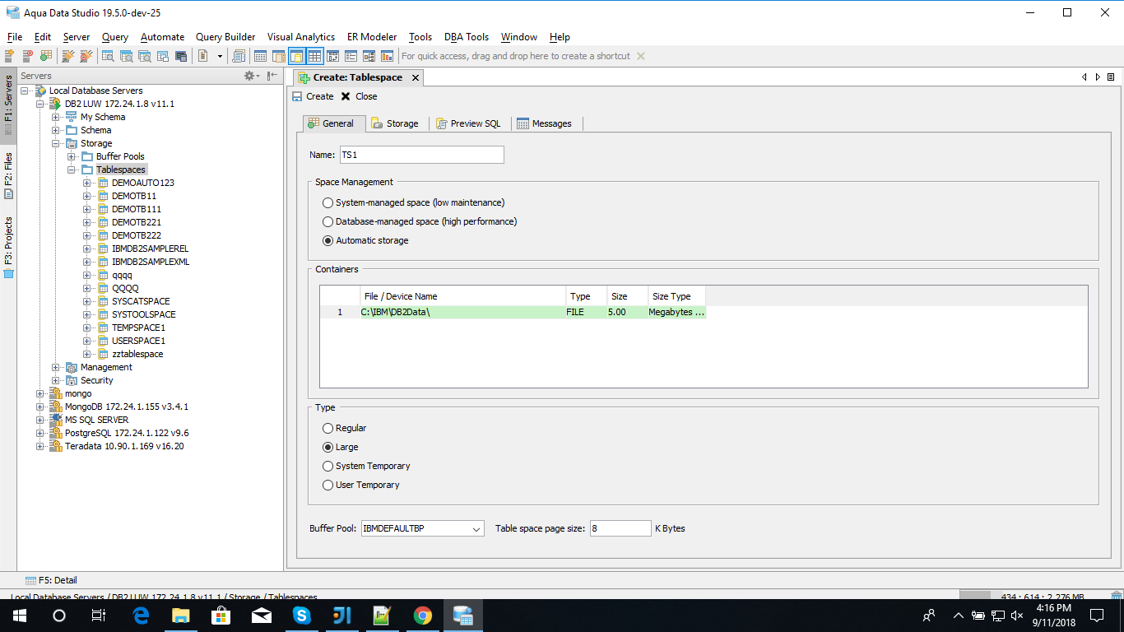1124x632 pixels.
Task: Select the Security tree item
Action: point(96,380)
